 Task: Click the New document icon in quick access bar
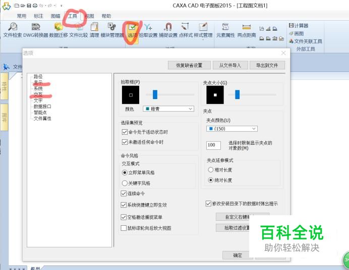pos(17,6)
